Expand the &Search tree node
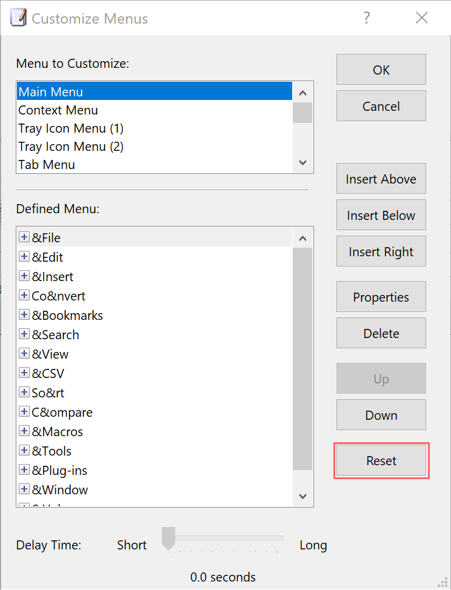 pos(24,334)
